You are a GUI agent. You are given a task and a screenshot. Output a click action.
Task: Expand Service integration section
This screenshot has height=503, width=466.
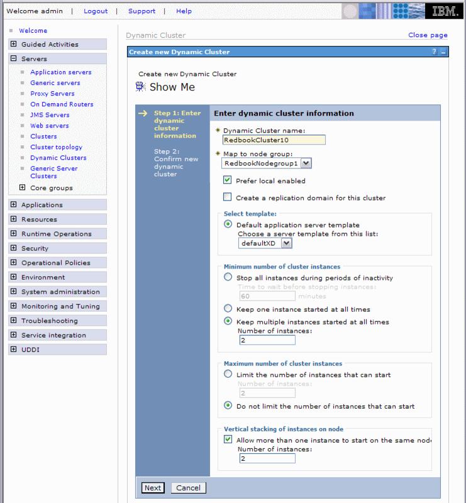(x=13, y=335)
